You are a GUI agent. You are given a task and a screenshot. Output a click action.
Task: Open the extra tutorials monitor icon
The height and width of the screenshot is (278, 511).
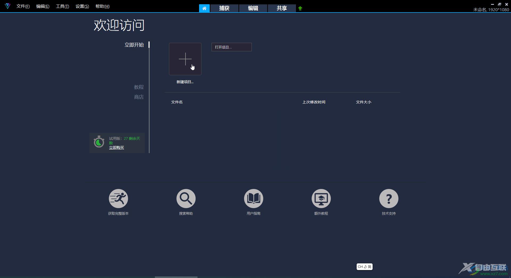321,199
